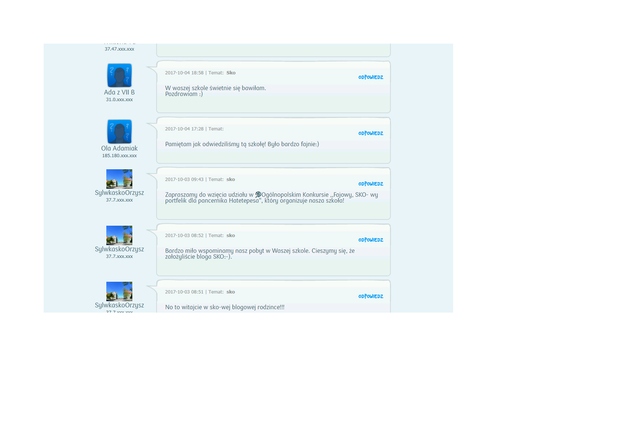Click Ola Adamiak default avatar
The height and width of the screenshot is (436, 617).
coord(119,131)
